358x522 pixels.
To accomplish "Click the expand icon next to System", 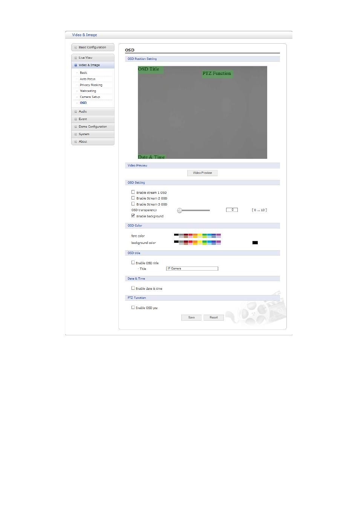I will tap(76, 134).
